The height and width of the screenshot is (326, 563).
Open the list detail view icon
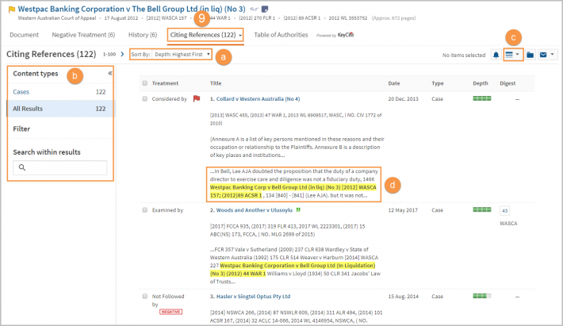(509, 55)
